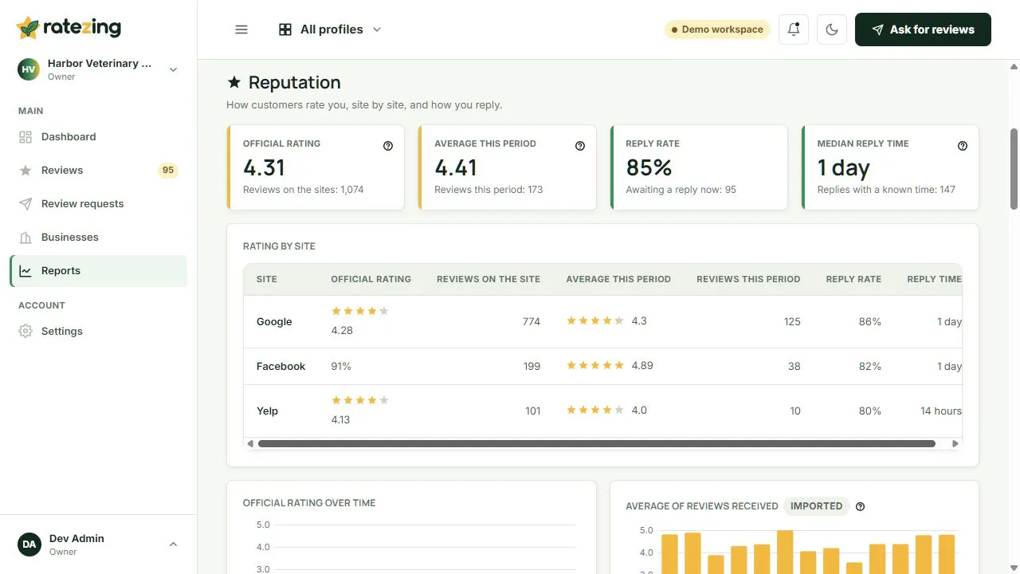
Task: Click the ratezing logo
Action: click(x=69, y=28)
